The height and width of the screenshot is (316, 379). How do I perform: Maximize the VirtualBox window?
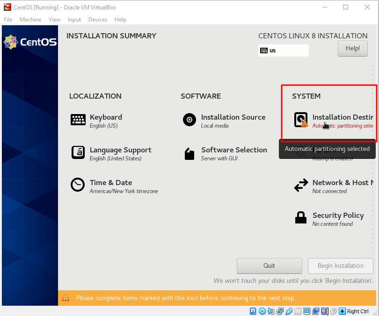tap(346, 7)
